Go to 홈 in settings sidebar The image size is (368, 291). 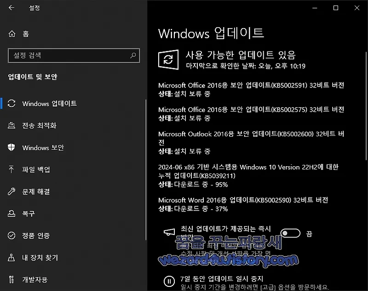73,34
